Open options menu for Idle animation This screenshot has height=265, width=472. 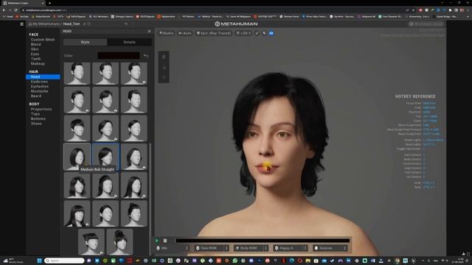pyautogui.click(x=187, y=248)
